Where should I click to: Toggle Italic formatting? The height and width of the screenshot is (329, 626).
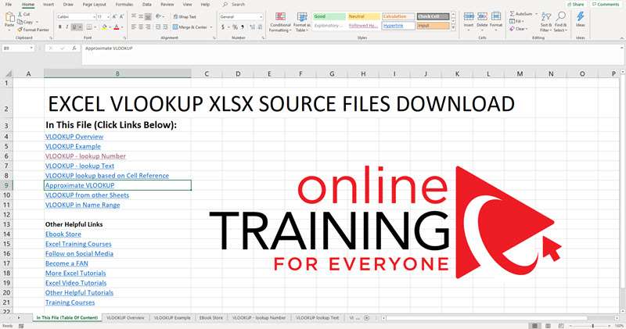[x=67, y=27]
